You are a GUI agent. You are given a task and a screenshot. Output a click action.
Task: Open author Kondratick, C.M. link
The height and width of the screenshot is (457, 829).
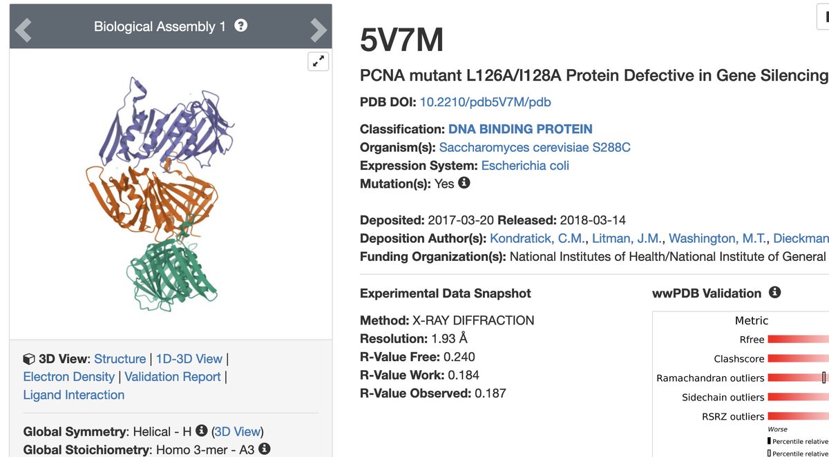point(539,238)
